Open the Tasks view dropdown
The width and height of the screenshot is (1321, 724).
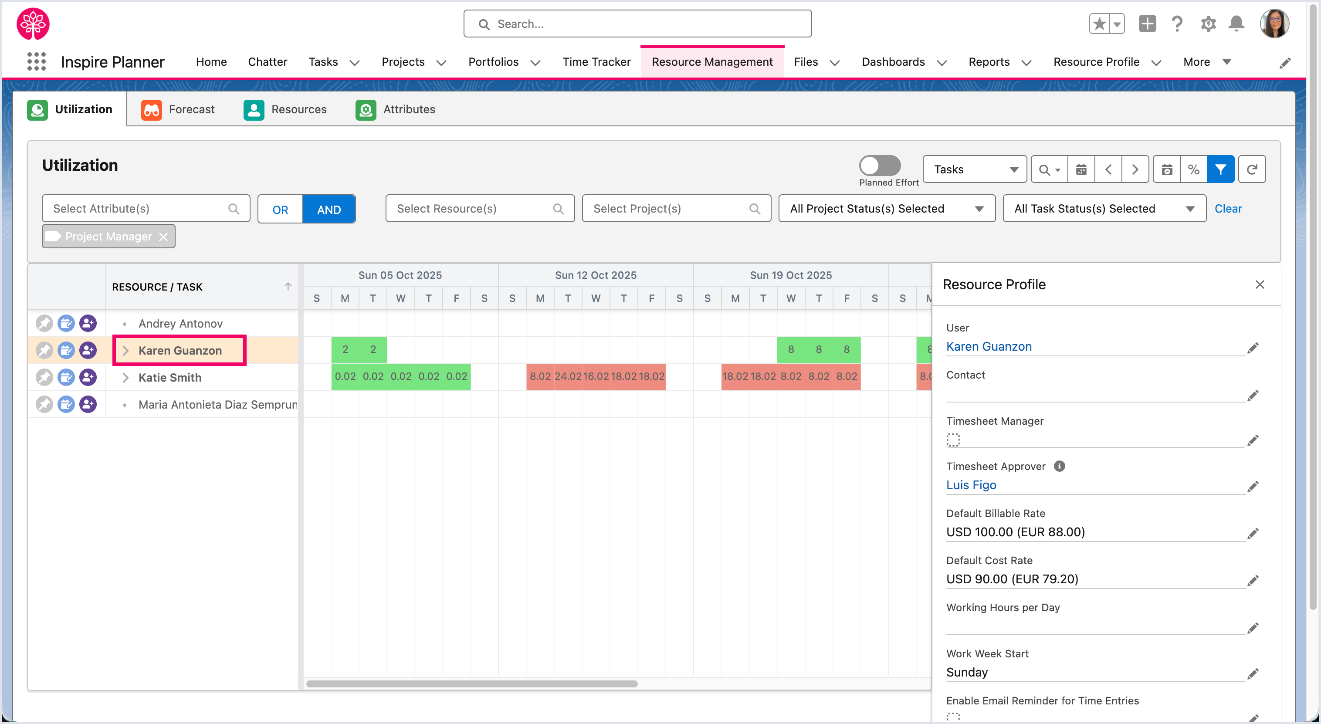974,169
